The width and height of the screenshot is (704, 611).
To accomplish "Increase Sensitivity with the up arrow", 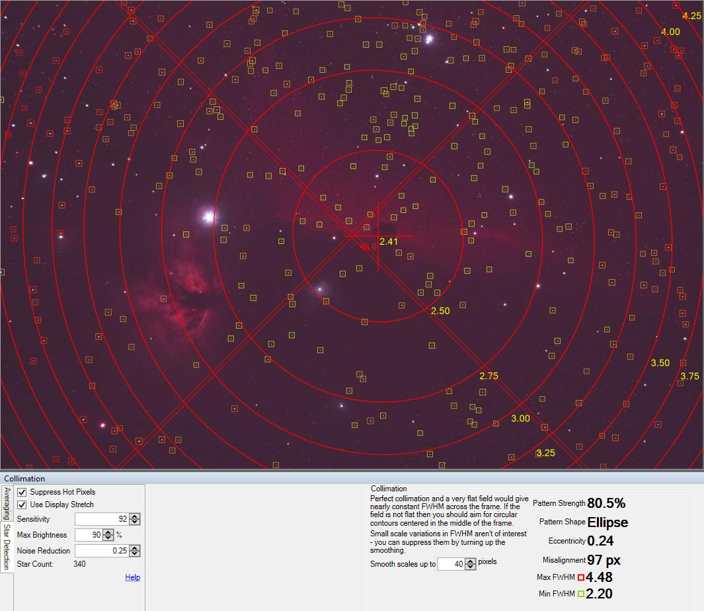I will pos(135,516).
